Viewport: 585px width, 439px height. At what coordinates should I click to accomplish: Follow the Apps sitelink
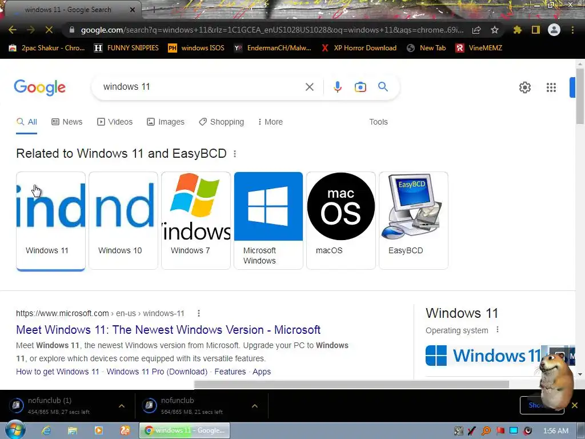[x=262, y=372]
